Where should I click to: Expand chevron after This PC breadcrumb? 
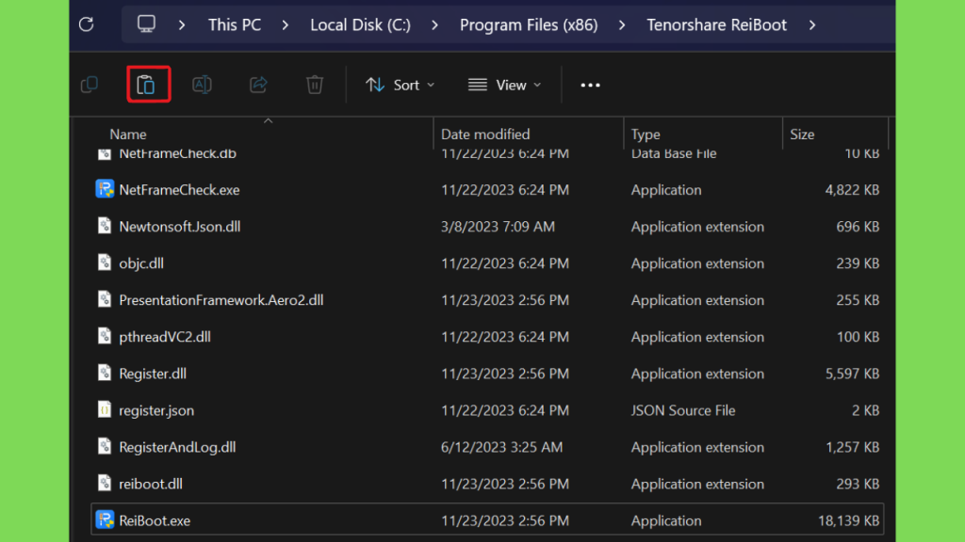point(285,25)
